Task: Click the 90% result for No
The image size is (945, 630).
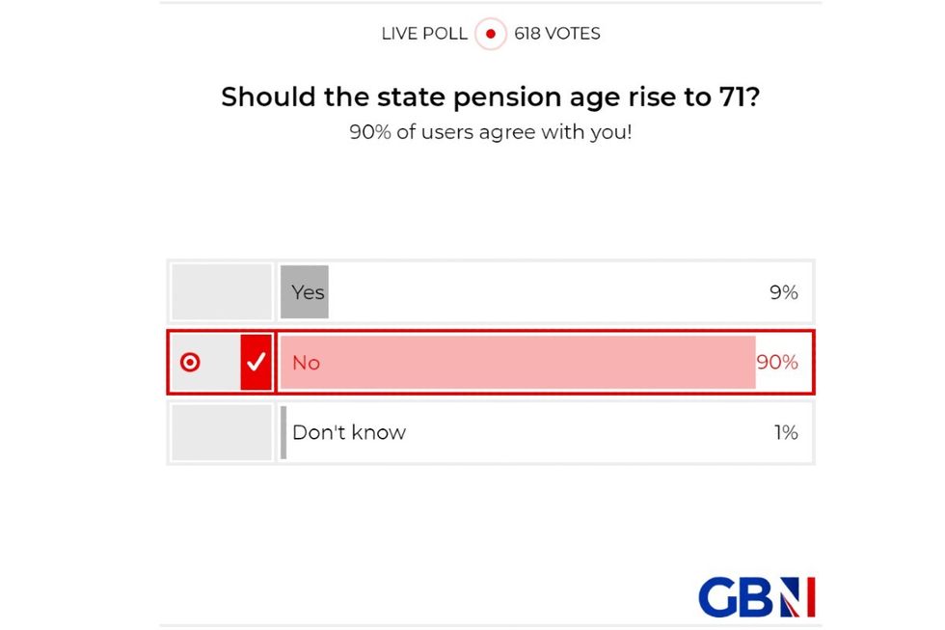Action: 777,363
